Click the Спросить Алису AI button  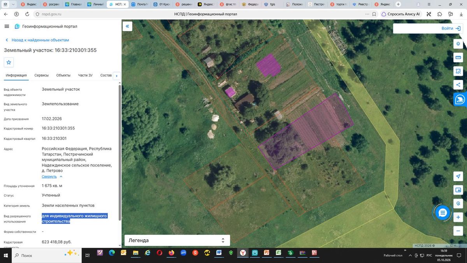click(400, 14)
